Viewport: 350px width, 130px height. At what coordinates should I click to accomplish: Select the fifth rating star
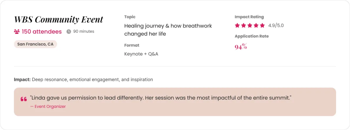(262, 25)
